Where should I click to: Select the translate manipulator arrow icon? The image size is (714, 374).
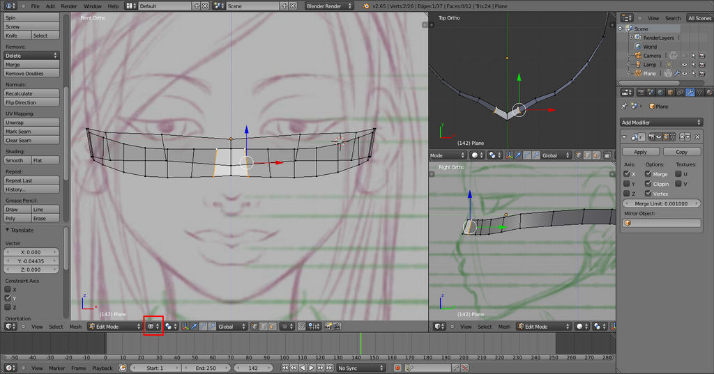point(194,326)
